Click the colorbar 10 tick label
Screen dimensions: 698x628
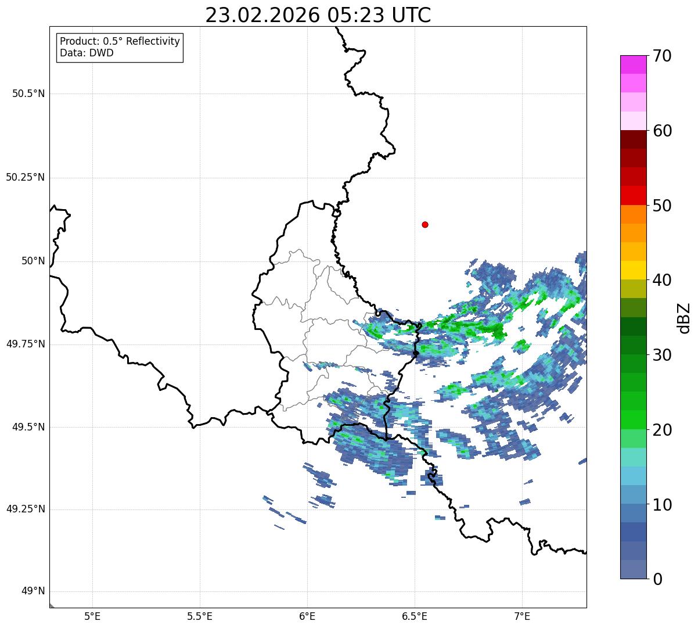click(663, 505)
